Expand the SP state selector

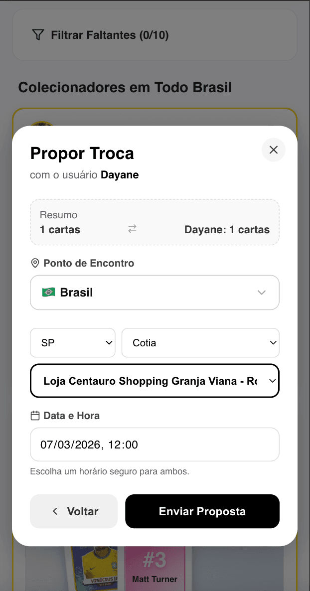pyautogui.click(x=73, y=343)
